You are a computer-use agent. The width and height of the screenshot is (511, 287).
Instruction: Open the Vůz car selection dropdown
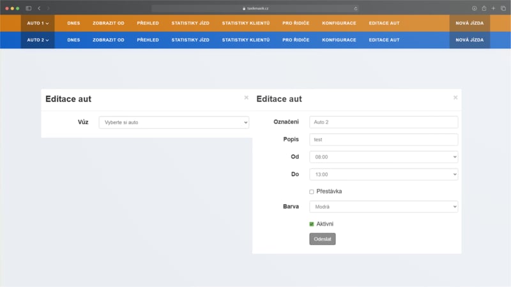tap(174, 122)
